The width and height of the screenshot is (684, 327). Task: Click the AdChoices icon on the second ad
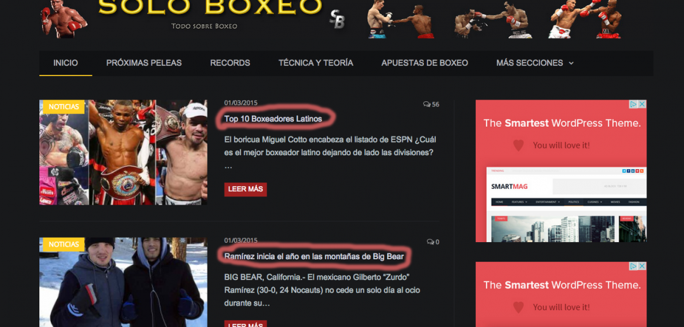click(634, 266)
